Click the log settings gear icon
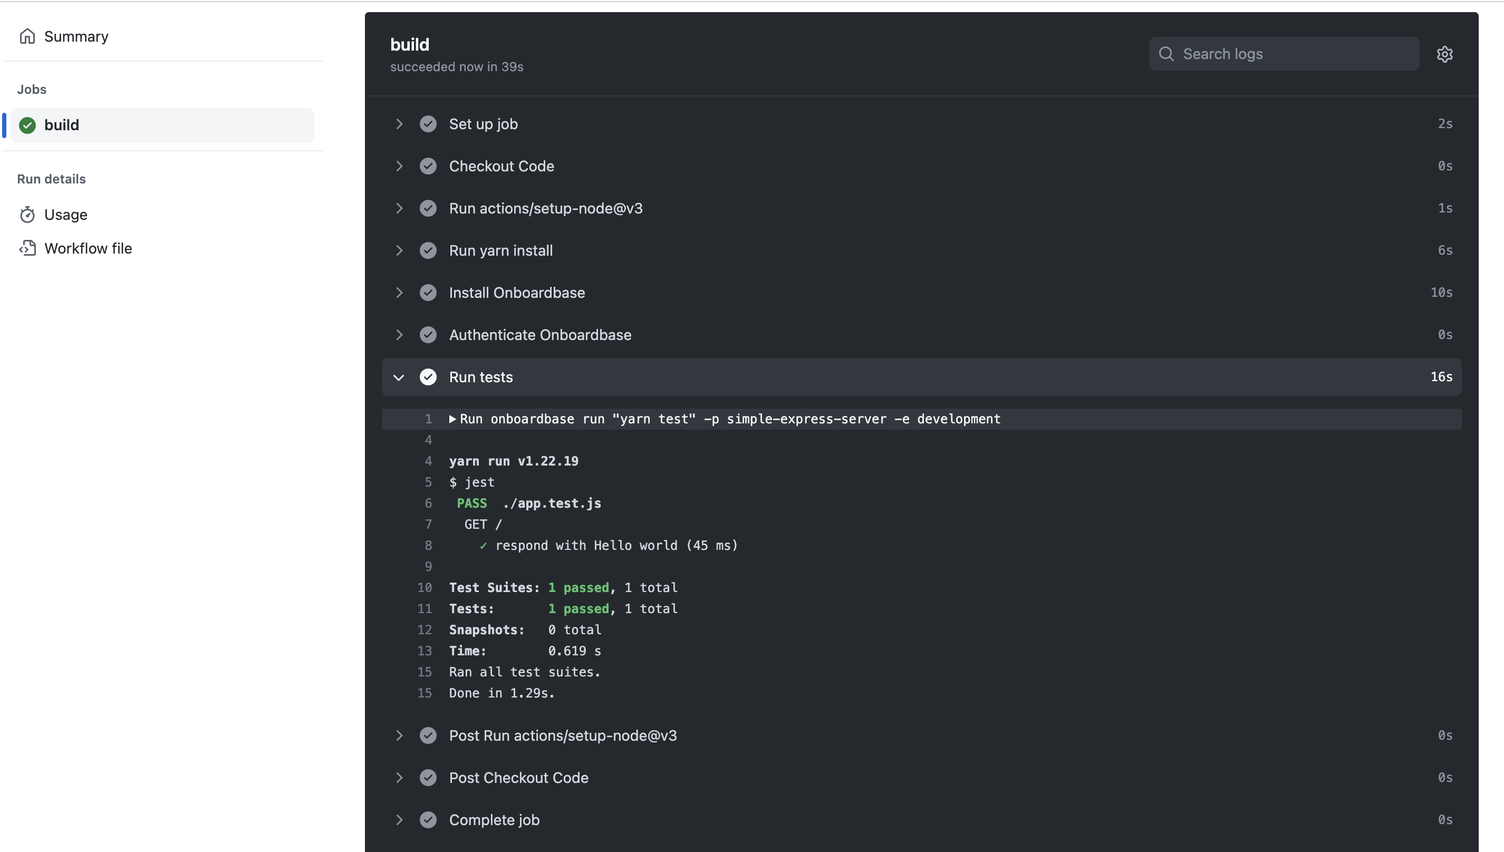1504x852 pixels. click(x=1444, y=54)
